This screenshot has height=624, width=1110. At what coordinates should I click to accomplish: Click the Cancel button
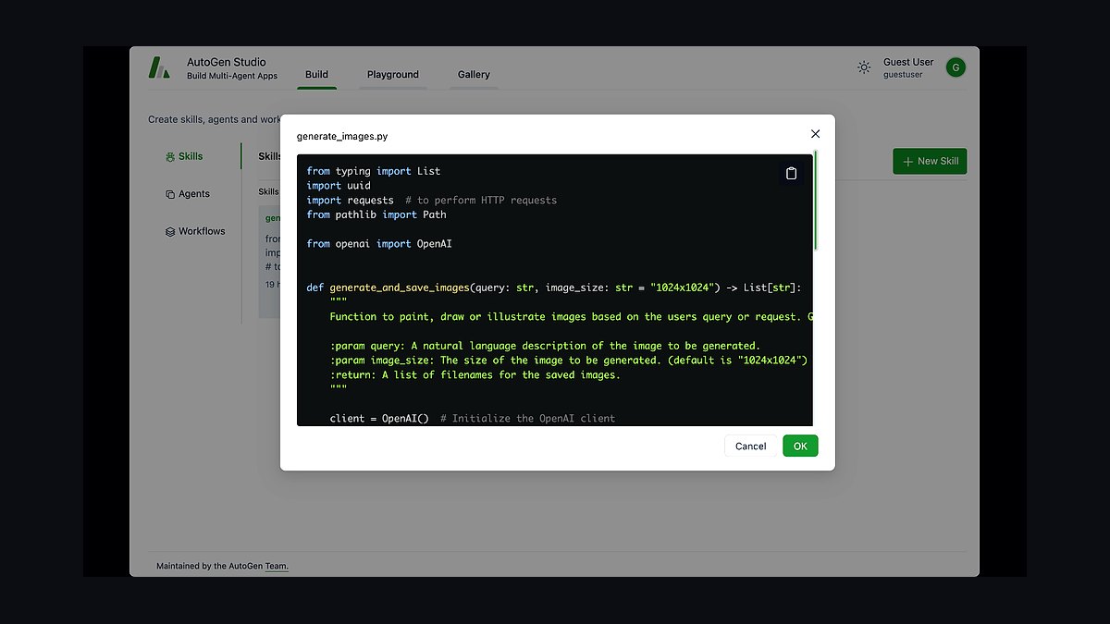point(750,446)
